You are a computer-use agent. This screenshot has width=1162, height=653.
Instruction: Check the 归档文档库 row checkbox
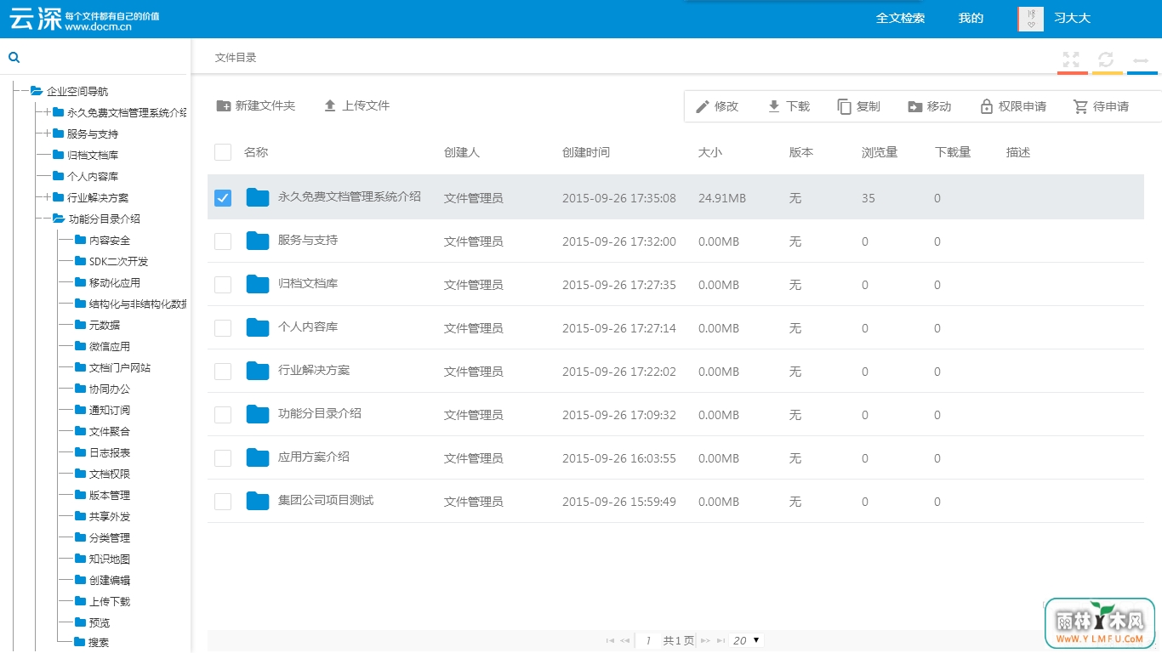click(x=223, y=285)
